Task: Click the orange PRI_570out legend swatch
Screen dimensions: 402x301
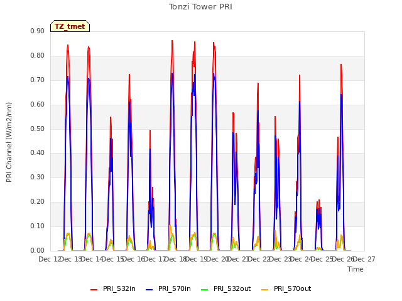Action: 265,289
